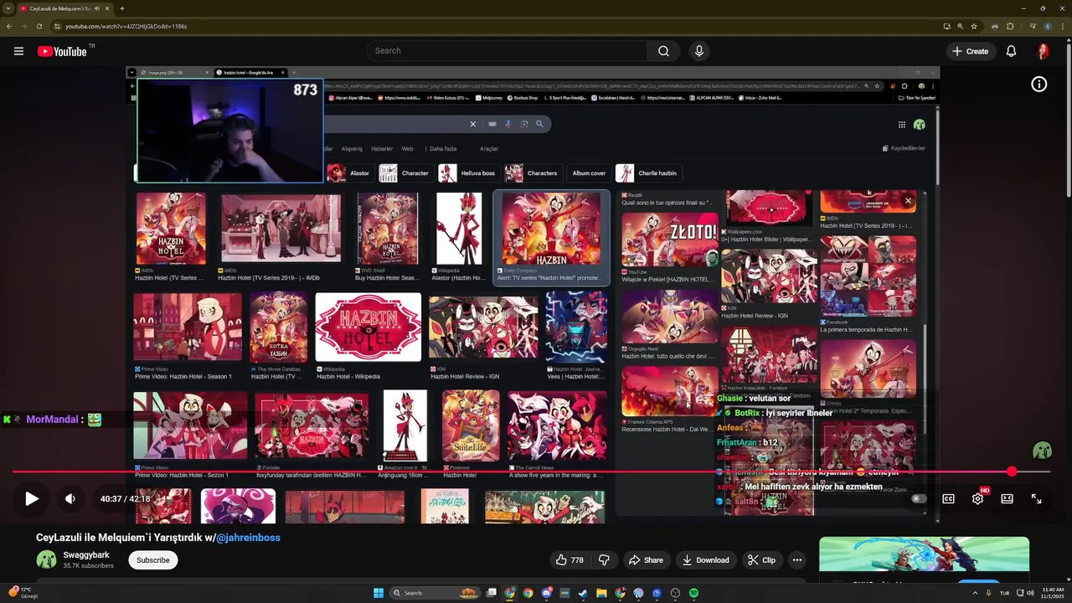Go forward in the browser
This screenshot has width=1072, height=603.
tap(24, 26)
